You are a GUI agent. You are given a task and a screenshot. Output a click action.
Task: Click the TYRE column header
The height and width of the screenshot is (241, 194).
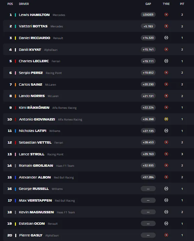[166, 4]
